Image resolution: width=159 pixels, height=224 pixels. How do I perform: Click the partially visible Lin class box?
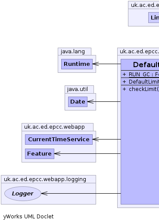154,17
